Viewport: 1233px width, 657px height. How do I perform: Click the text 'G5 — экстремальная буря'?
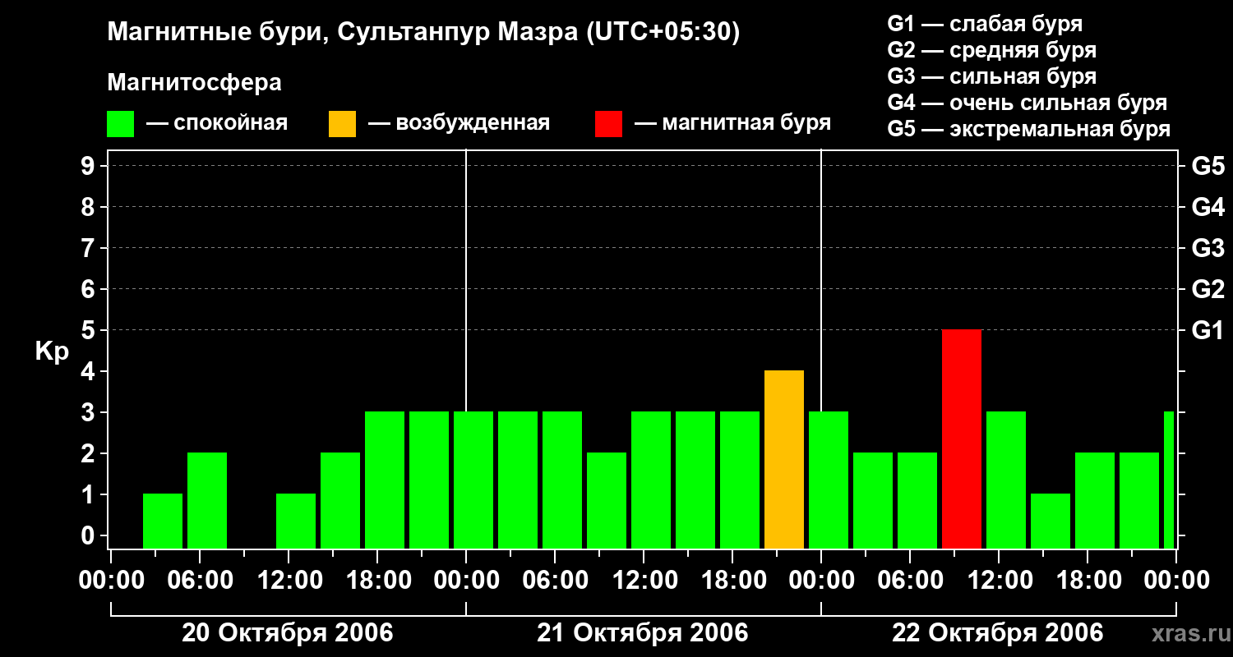tap(1029, 129)
